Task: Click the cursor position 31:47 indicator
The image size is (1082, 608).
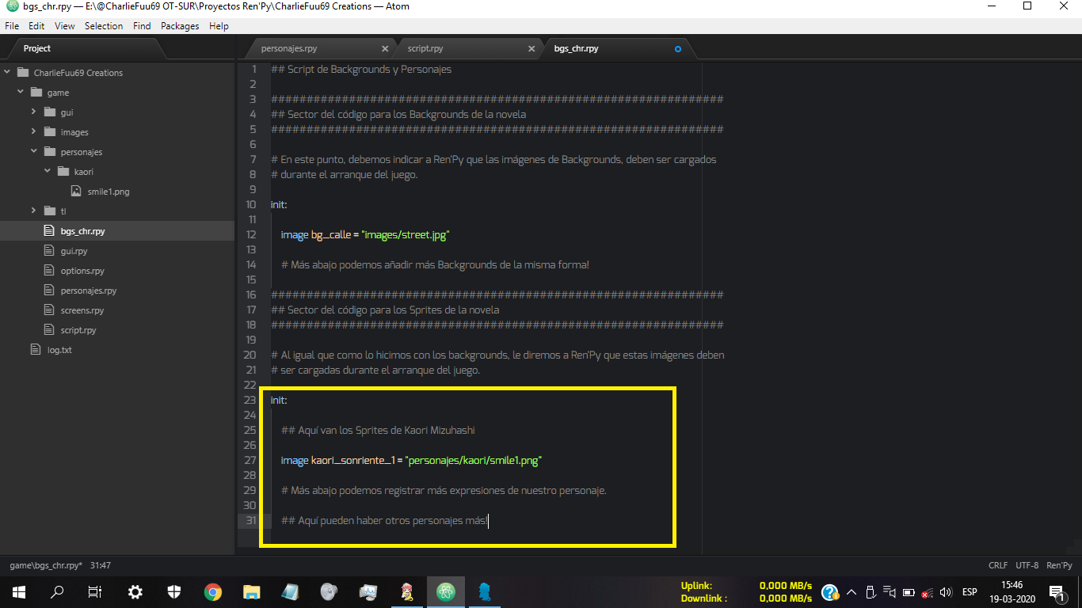Action: coord(101,565)
